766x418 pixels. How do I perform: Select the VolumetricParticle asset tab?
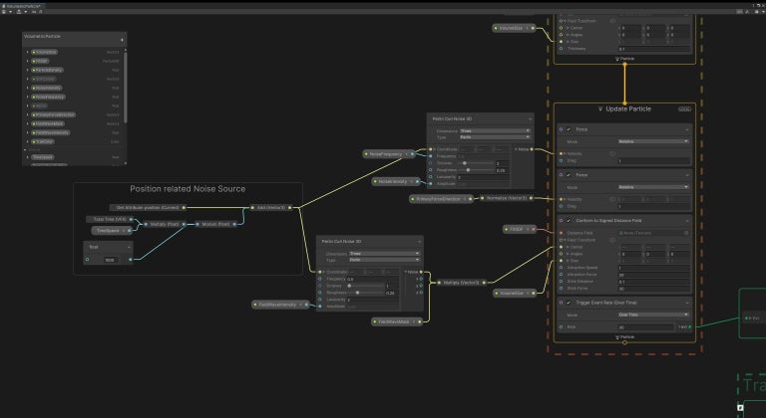coord(22,6)
